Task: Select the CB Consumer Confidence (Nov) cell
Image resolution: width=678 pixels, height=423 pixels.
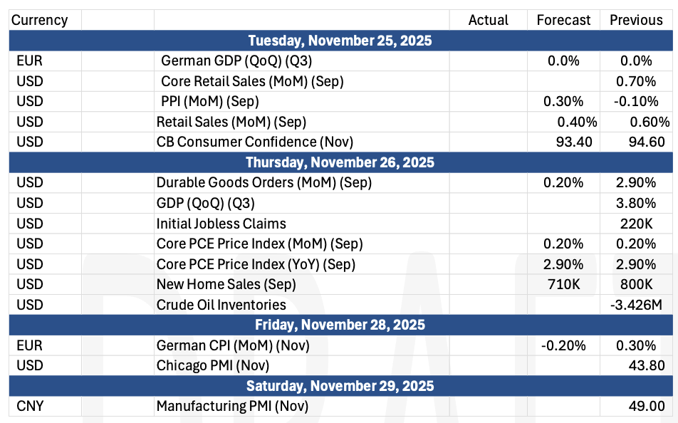Action: pos(254,142)
